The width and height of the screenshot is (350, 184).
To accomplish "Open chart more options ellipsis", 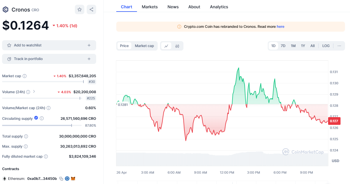I will coord(339,46).
